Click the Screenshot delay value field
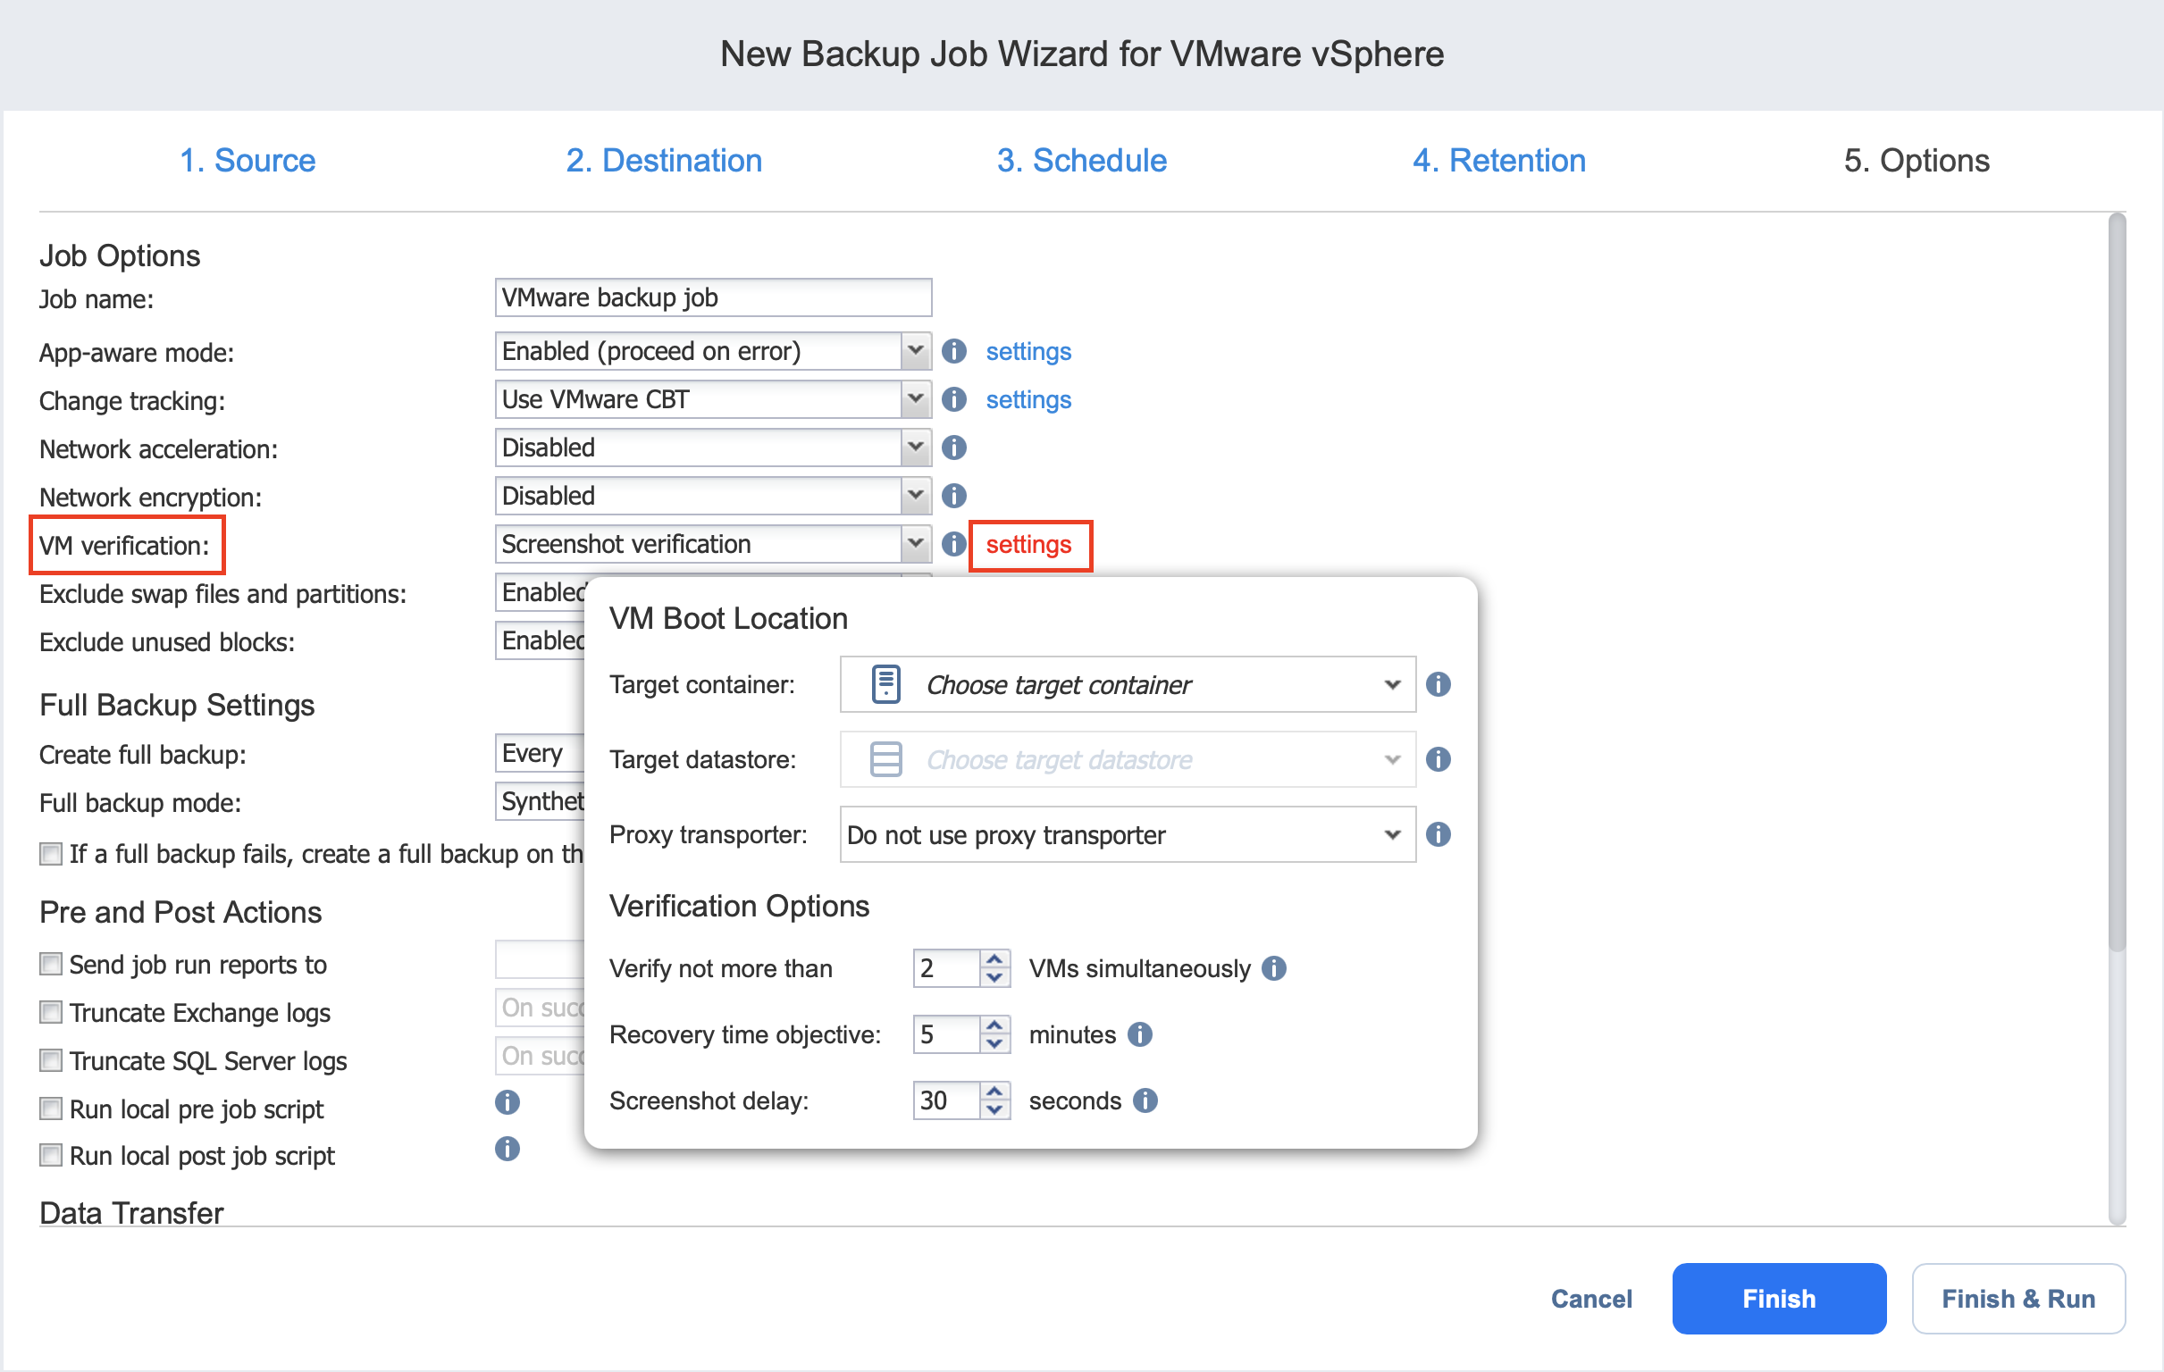 coord(946,1100)
